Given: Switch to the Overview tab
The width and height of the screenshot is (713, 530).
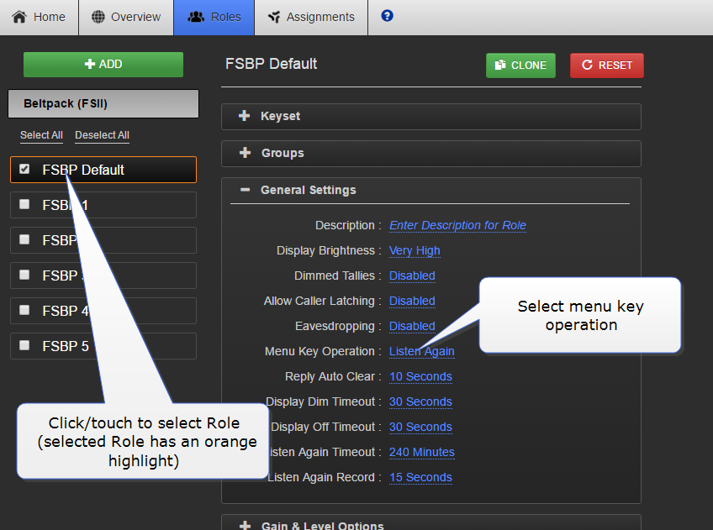Looking at the screenshot, I should (x=126, y=17).
